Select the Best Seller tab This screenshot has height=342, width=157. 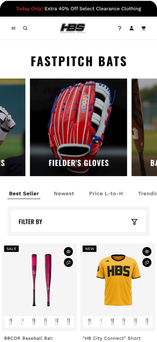(24, 193)
